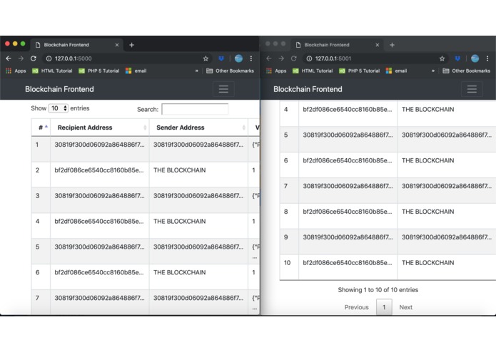Click THE BLOCKCHAIN sender in row 10 of the right table
The height and width of the screenshot is (352, 496).
(427, 263)
